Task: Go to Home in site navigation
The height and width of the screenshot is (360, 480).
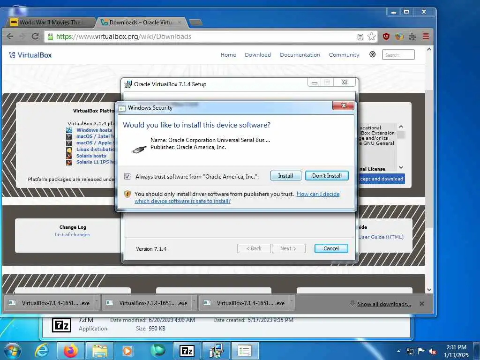Action: [x=228, y=55]
